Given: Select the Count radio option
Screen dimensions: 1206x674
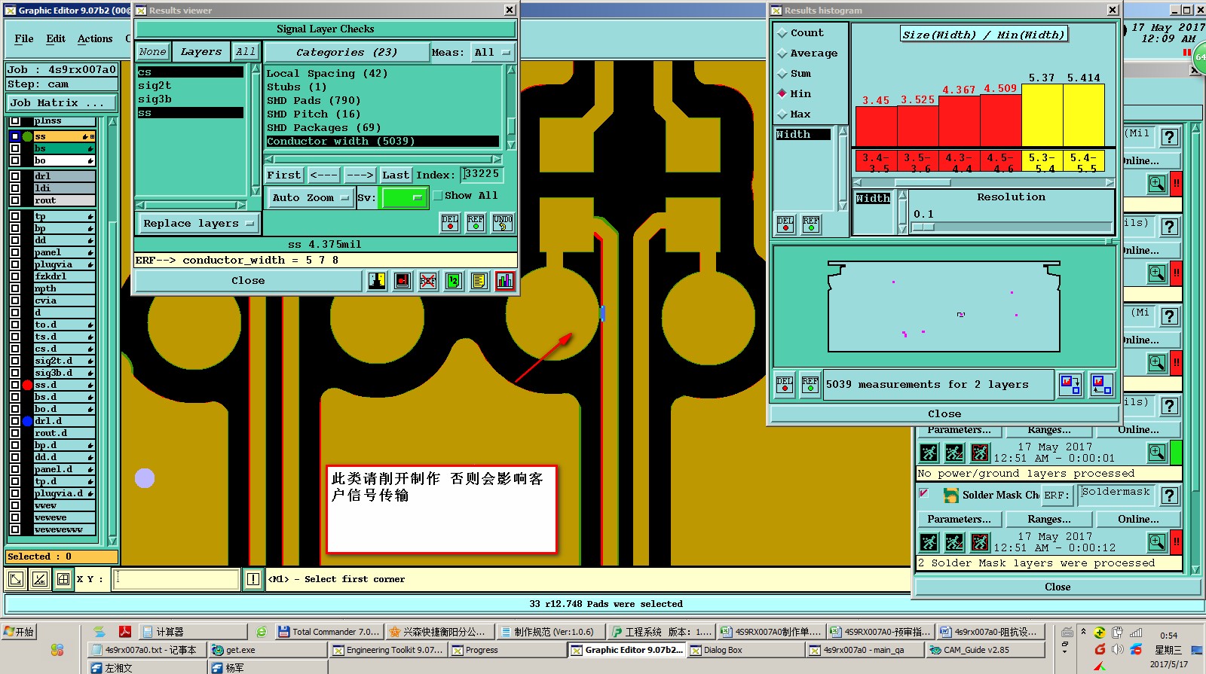Looking at the screenshot, I should 782,33.
